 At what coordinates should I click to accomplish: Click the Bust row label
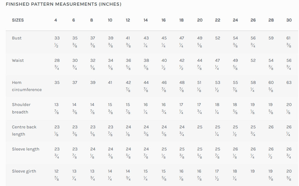17,38
